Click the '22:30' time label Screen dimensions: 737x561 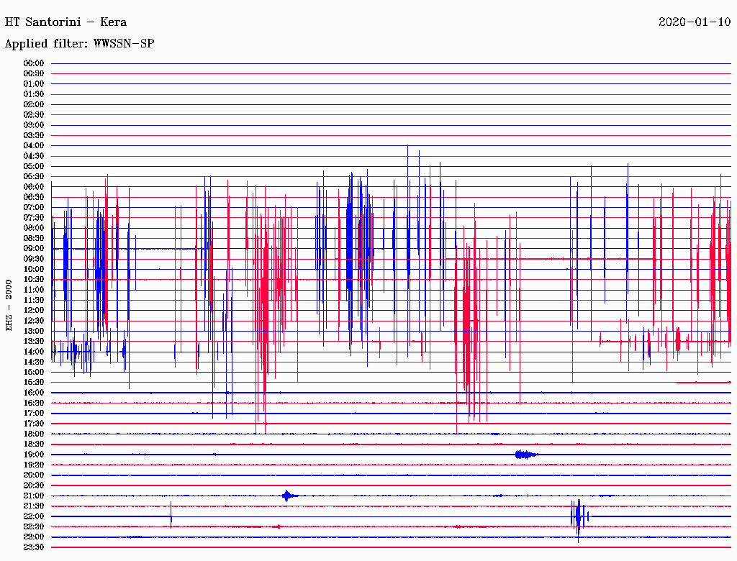click(34, 526)
